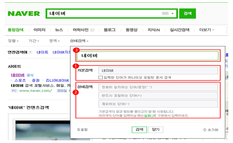Open the 어학사전 tab
Viewport: 233px width, 143px height.
80,30
